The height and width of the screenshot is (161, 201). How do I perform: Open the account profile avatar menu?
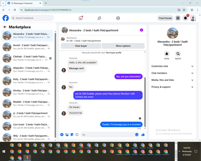point(193,18)
